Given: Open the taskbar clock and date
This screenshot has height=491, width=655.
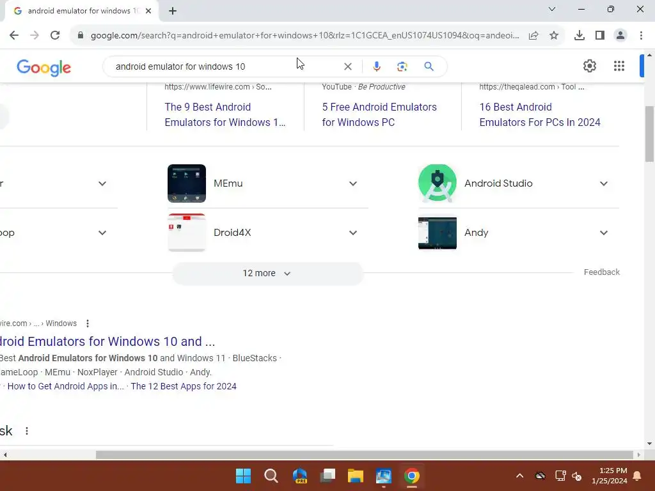Looking at the screenshot, I should click(610, 476).
